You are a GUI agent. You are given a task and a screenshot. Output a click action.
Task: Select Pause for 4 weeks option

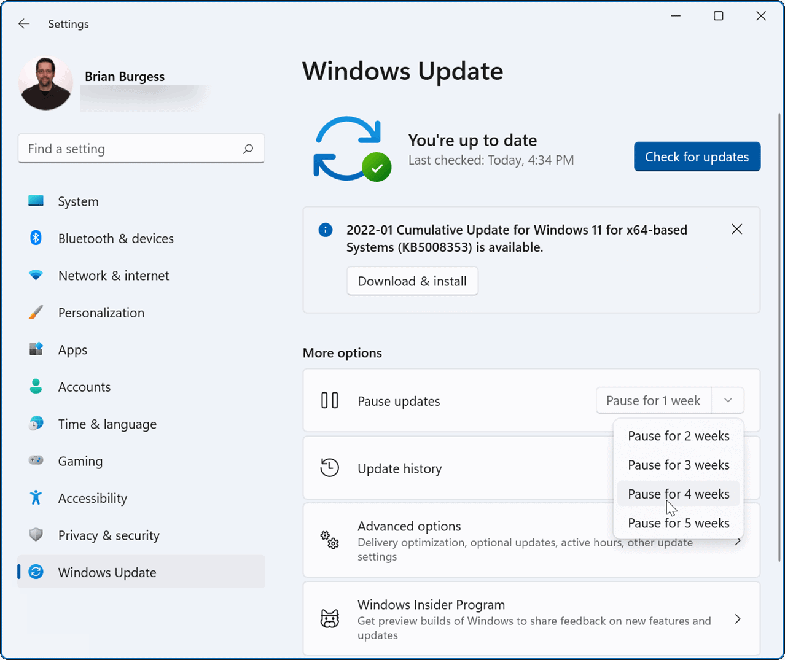pos(679,493)
